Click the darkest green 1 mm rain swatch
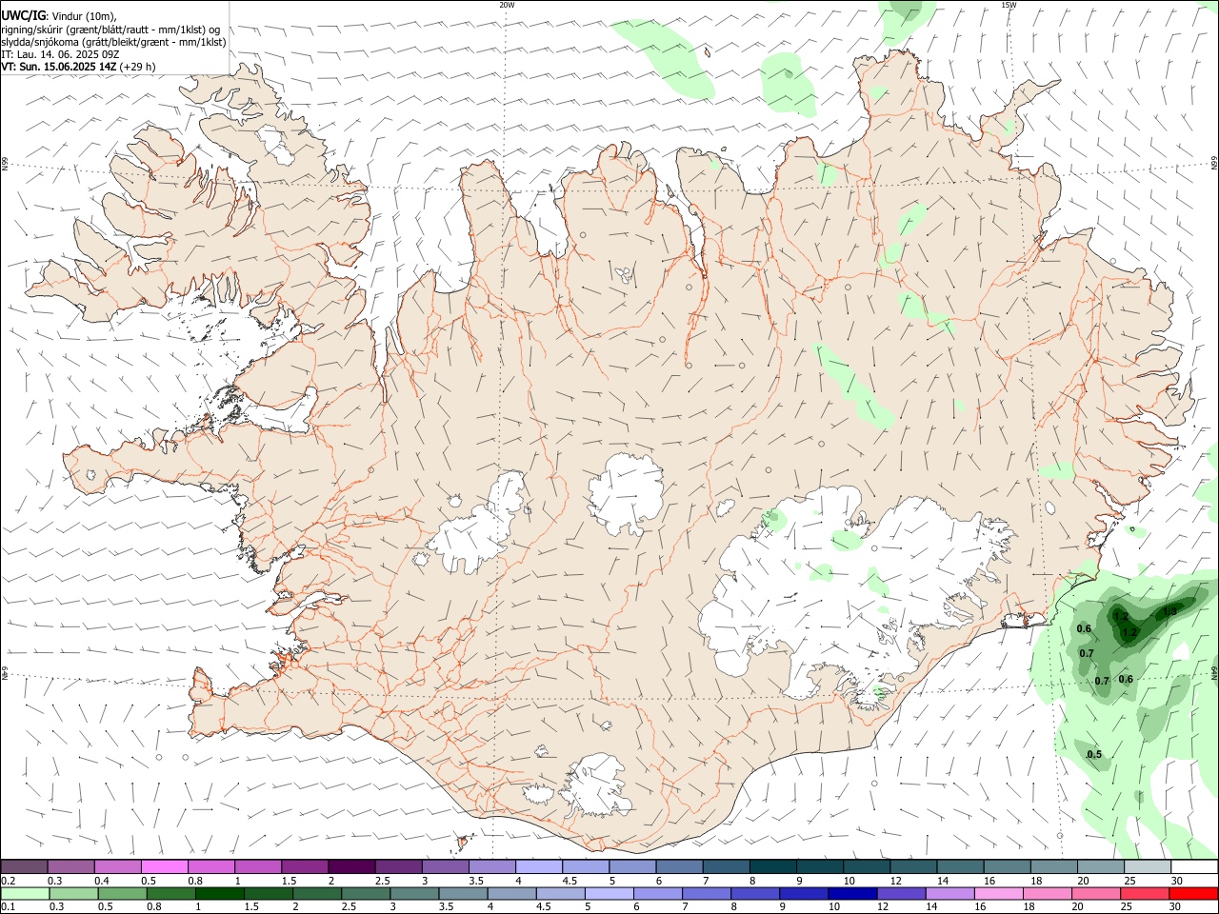This screenshot has width=1219, height=914. (219, 893)
